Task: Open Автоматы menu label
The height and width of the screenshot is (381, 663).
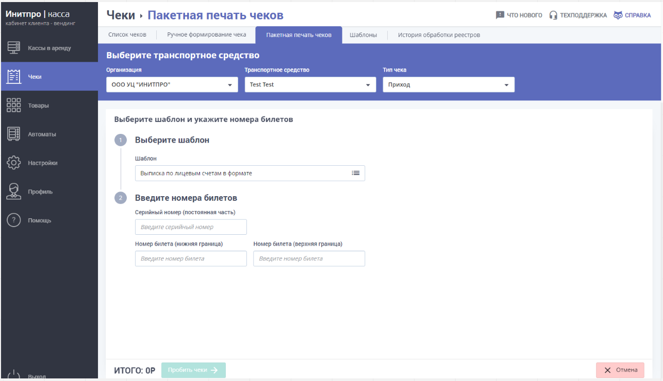Action: click(x=42, y=134)
